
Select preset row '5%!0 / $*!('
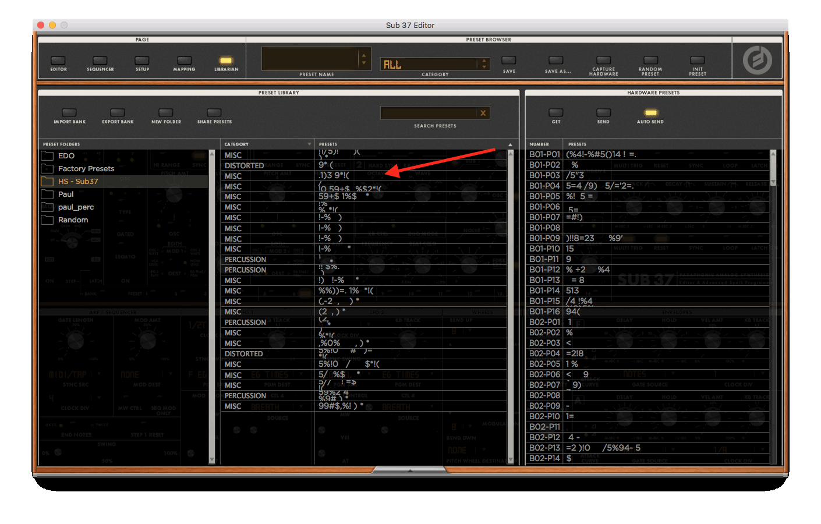click(364, 364)
